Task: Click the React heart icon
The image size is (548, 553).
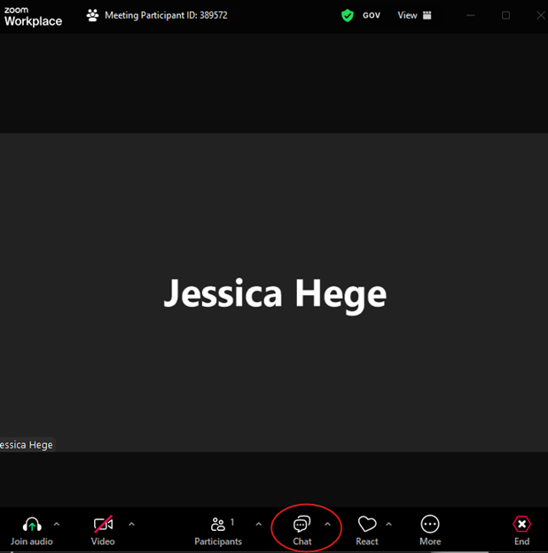Action: click(367, 525)
